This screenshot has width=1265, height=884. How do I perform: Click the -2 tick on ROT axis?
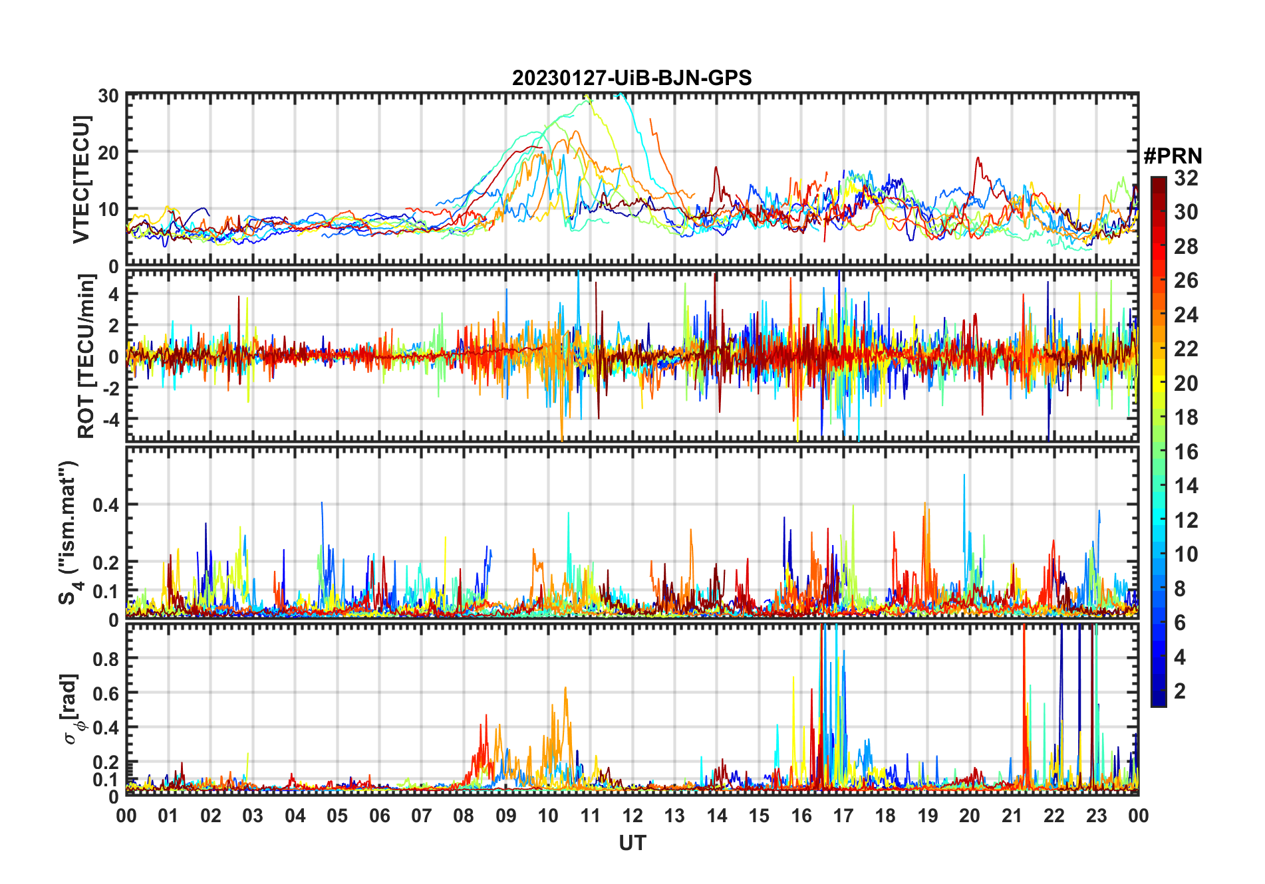tap(110, 388)
